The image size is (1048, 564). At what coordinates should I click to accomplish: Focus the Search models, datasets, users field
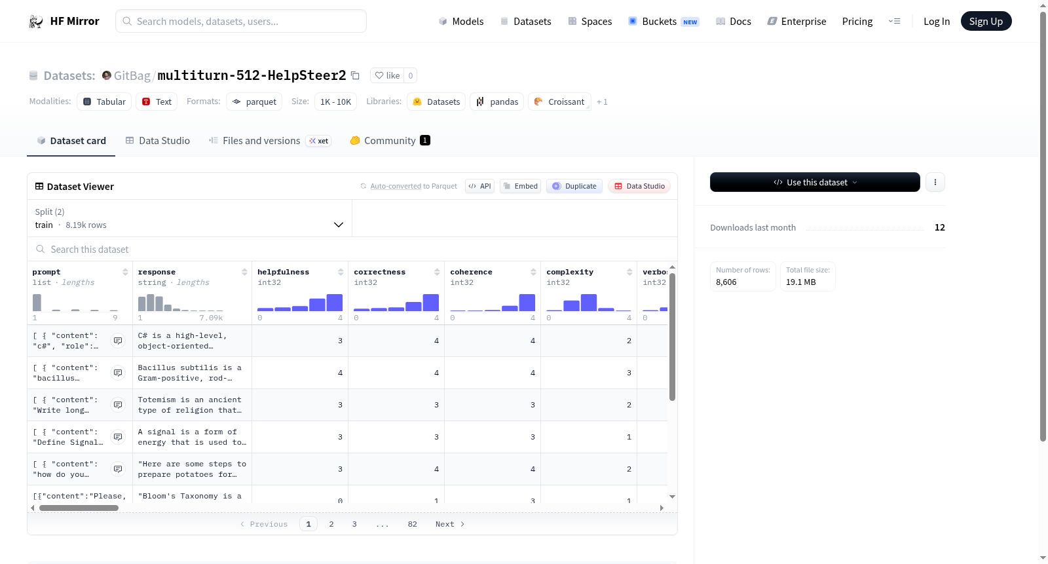241,22
